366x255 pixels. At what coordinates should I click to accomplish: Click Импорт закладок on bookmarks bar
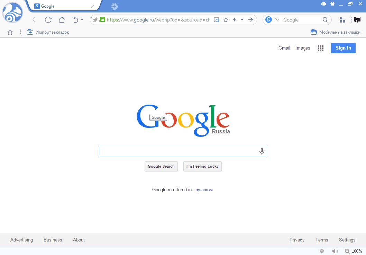point(48,32)
